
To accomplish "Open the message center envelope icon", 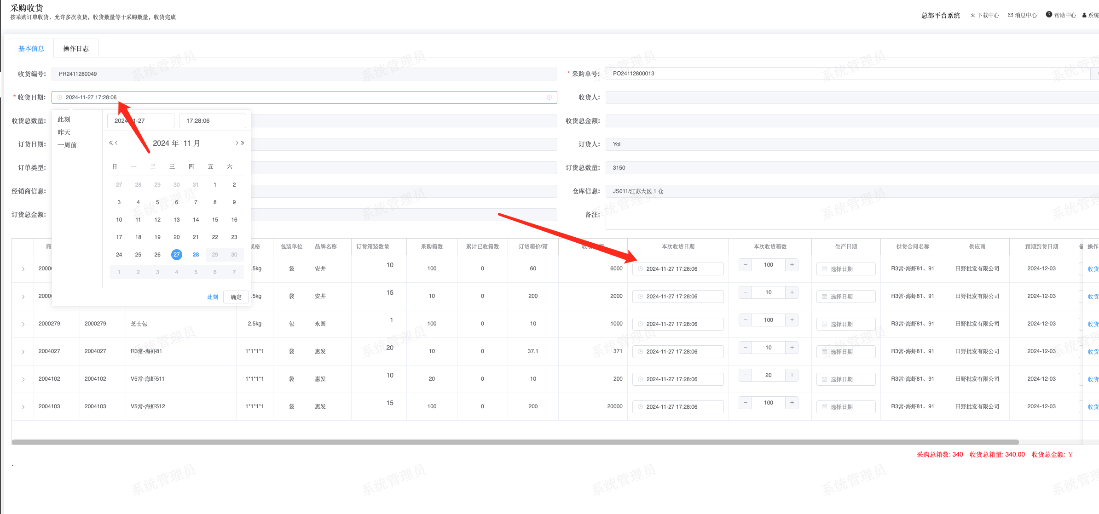I will [x=1011, y=15].
